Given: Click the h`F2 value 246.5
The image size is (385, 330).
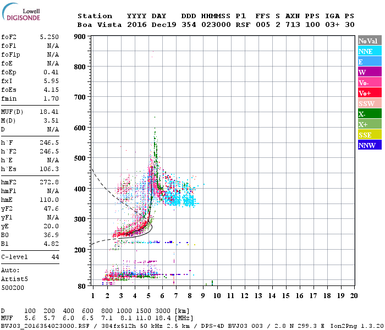Looking at the screenshot, I should [49, 151].
